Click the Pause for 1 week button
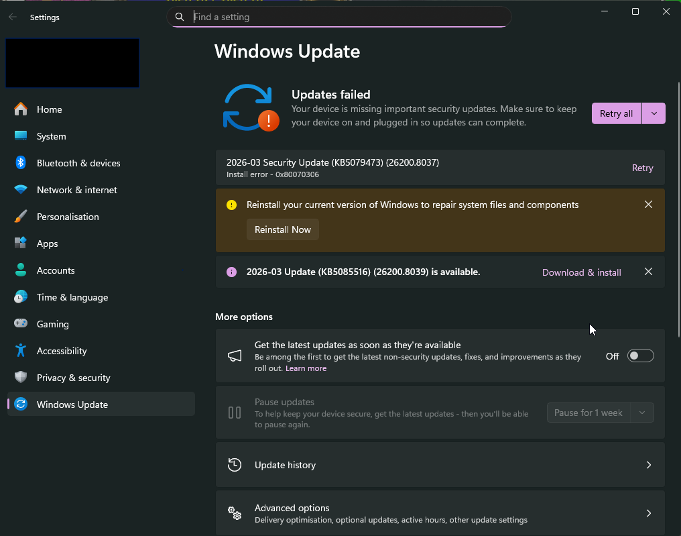Screen dimensions: 681x536 [589, 413]
